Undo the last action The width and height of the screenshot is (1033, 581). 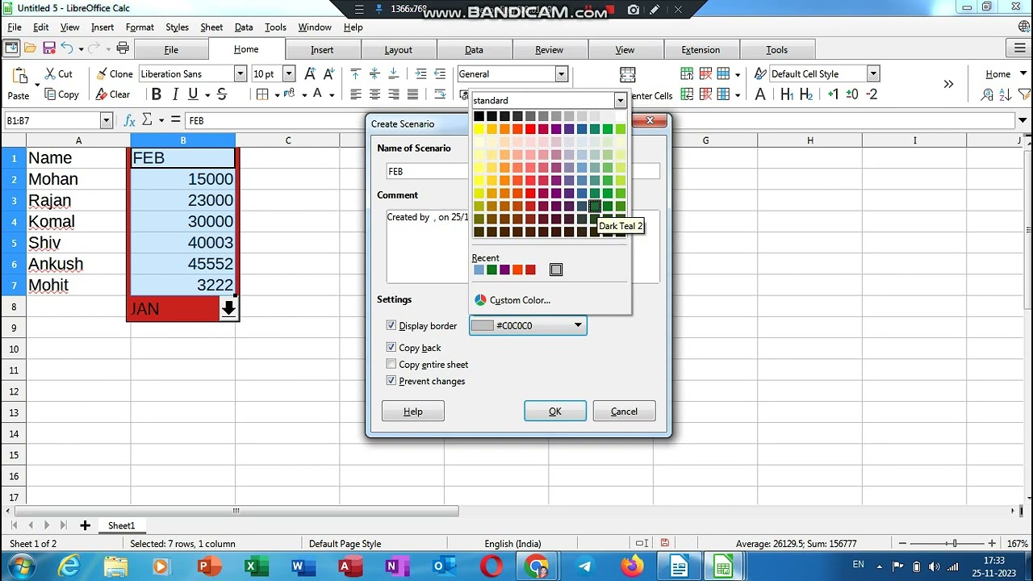click(68, 48)
